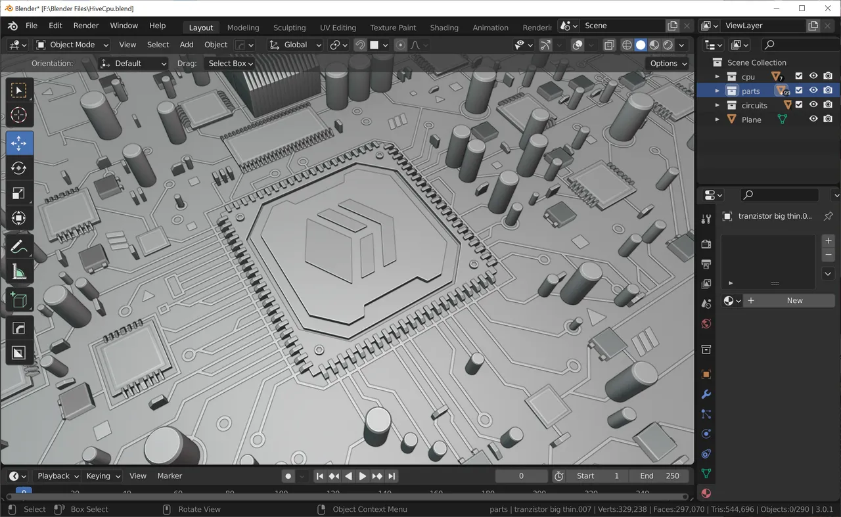Open the Physics properties tab

point(706,434)
